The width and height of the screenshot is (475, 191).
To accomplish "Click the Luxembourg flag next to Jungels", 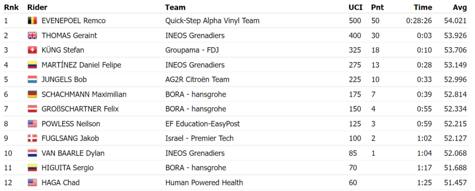I will point(32,80).
